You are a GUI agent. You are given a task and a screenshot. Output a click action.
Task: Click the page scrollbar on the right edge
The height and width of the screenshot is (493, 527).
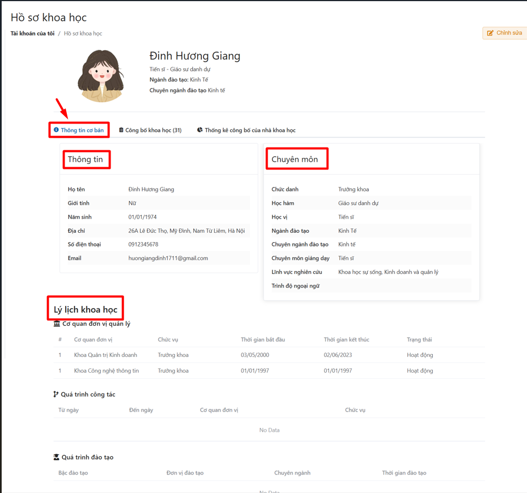pyautogui.click(x=524, y=246)
